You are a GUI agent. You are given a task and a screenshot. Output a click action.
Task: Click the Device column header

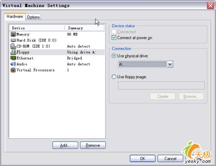[x=37, y=28]
